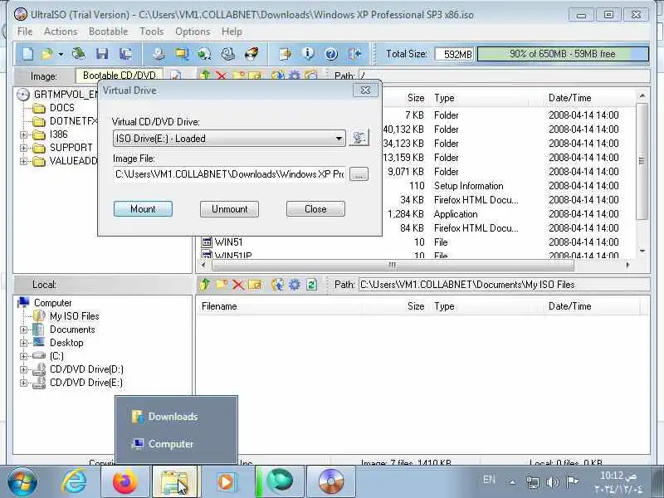Expand the VALUEADD folder node
The width and height of the screenshot is (664, 498).
click(x=23, y=161)
